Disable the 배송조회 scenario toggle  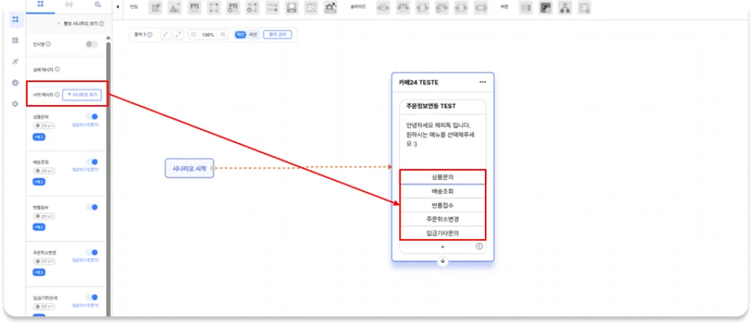(92, 162)
